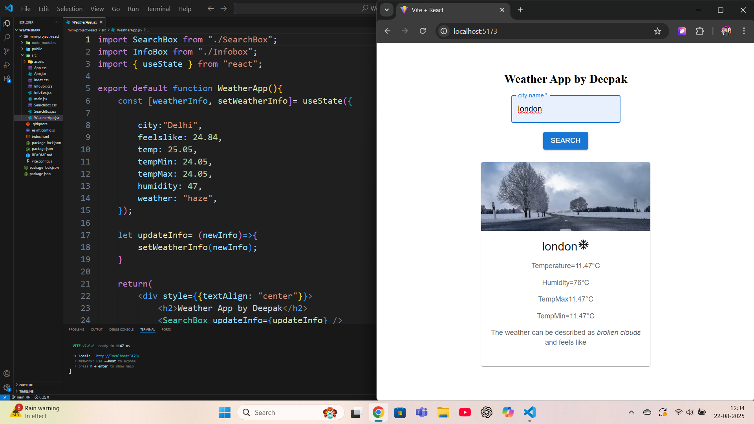Click the purple extension icon in Chrome toolbar
This screenshot has width=754, height=424.
[x=682, y=31]
